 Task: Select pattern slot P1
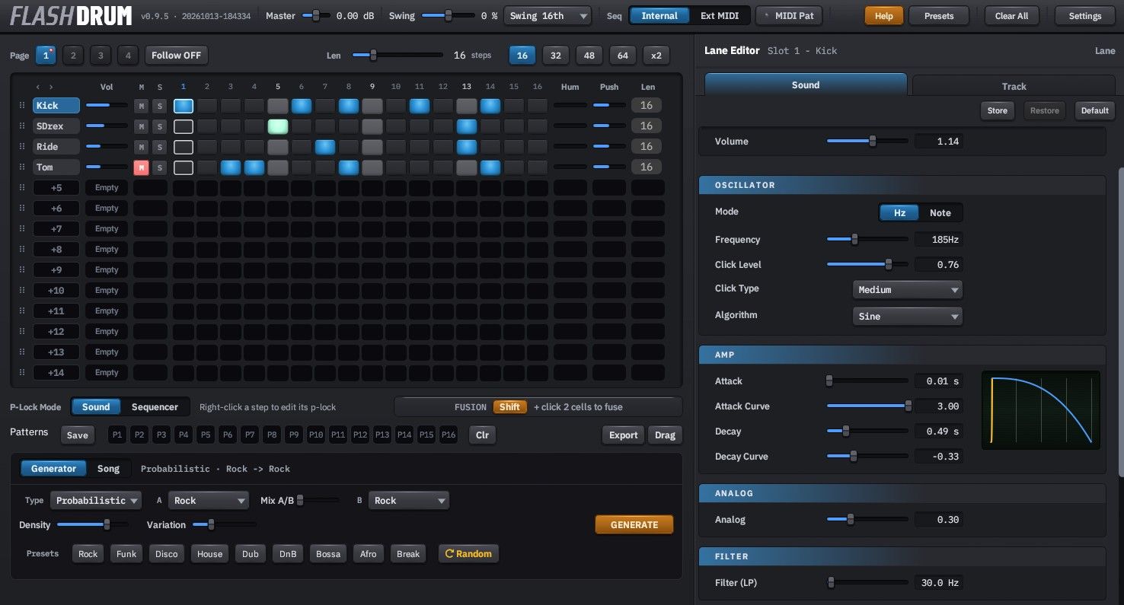[117, 435]
